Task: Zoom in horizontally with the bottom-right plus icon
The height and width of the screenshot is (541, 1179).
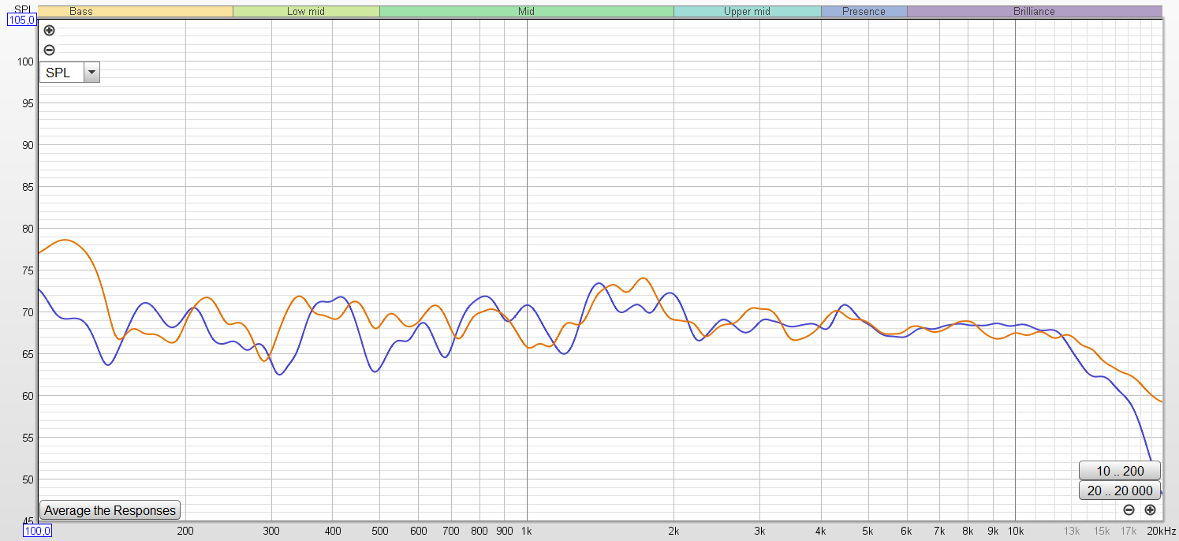Action: 1150,510
